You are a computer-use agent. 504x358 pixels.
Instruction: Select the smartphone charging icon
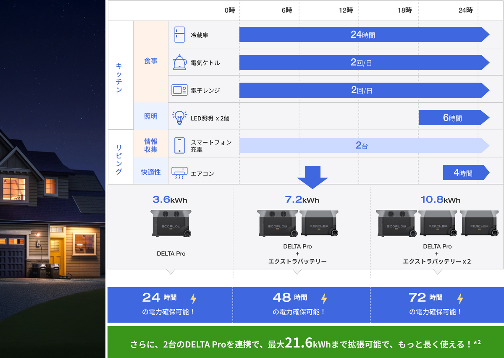[179, 145]
